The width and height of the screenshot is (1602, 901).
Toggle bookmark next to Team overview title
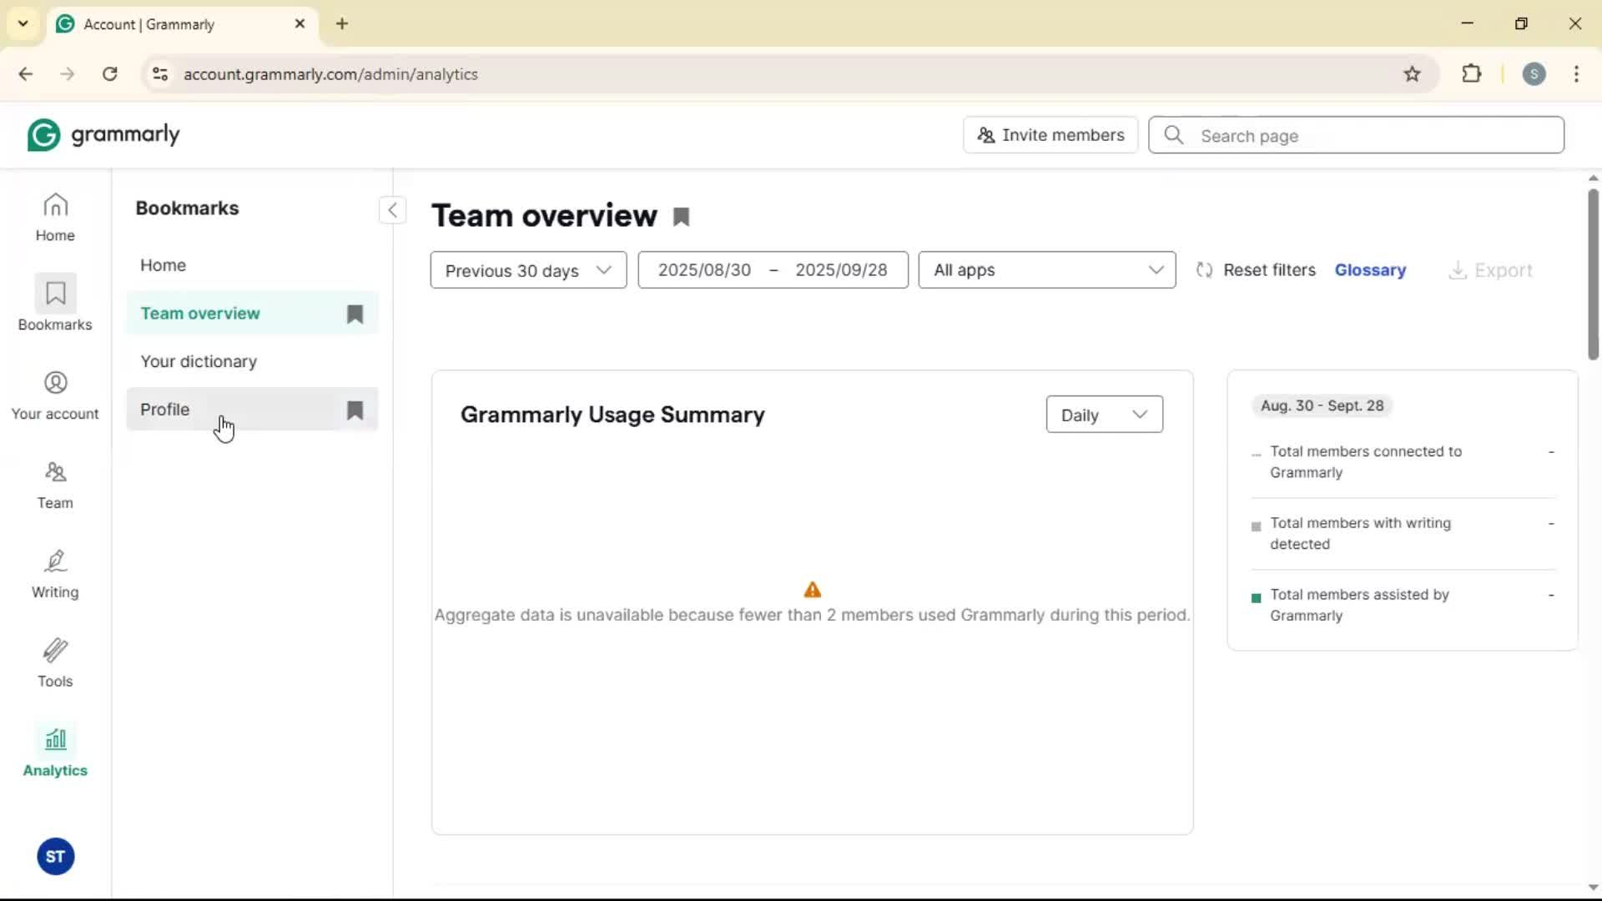pyautogui.click(x=682, y=217)
